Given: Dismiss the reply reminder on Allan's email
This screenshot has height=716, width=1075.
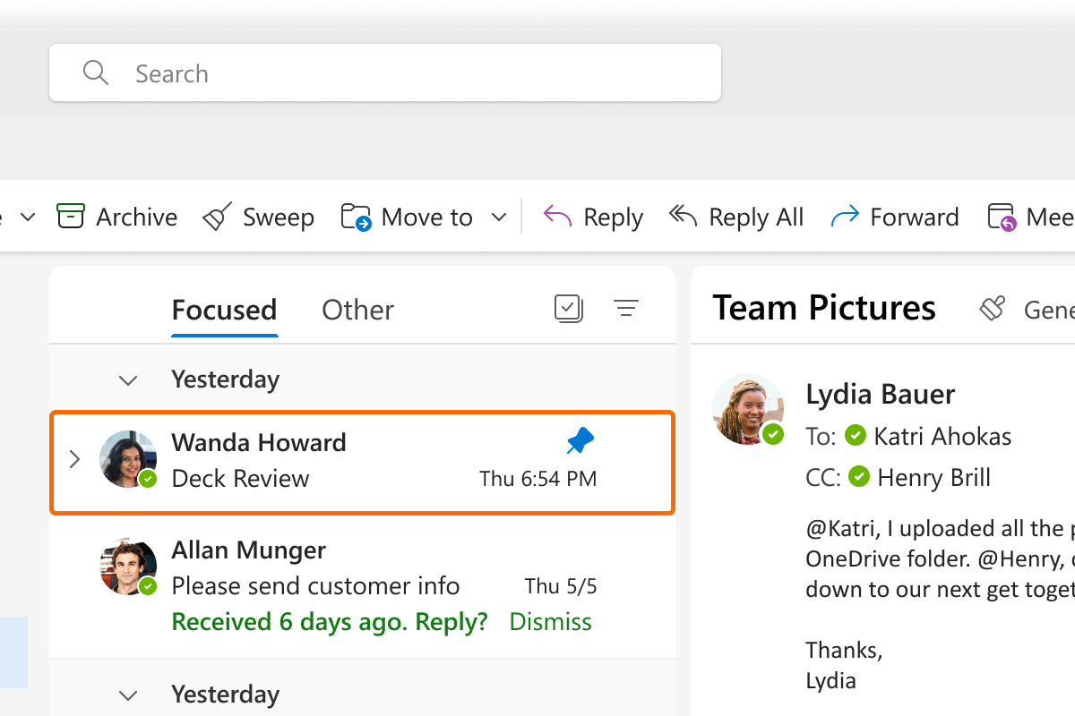Looking at the screenshot, I should click(550, 621).
